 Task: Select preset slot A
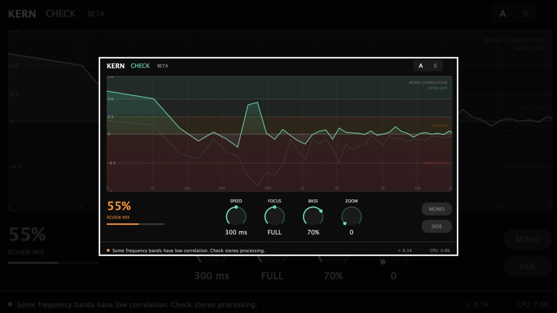coord(420,65)
